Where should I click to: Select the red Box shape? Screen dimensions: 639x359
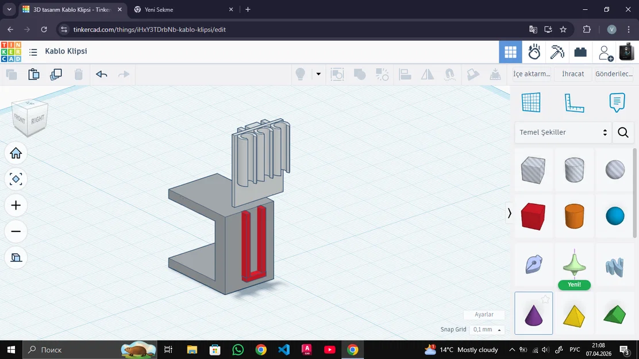pyautogui.click(x=533, y=216)
